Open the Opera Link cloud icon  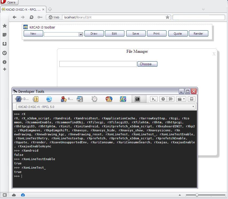point(14,195)
